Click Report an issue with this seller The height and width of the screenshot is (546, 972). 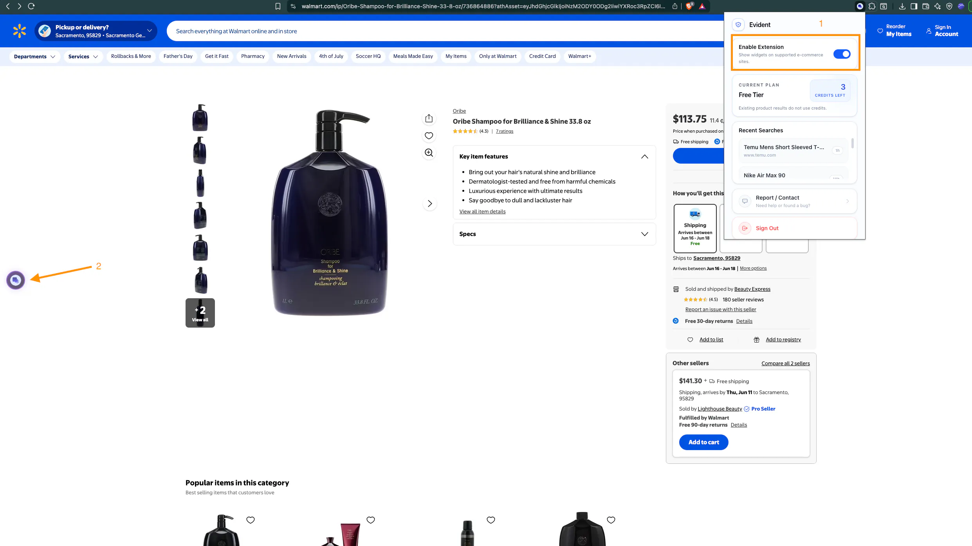tap(720, 309)
